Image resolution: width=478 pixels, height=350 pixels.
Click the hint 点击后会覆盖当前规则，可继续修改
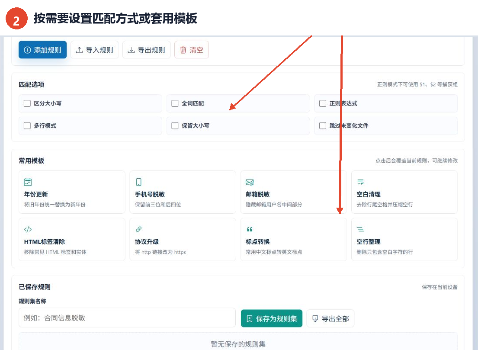pos(417,161)
